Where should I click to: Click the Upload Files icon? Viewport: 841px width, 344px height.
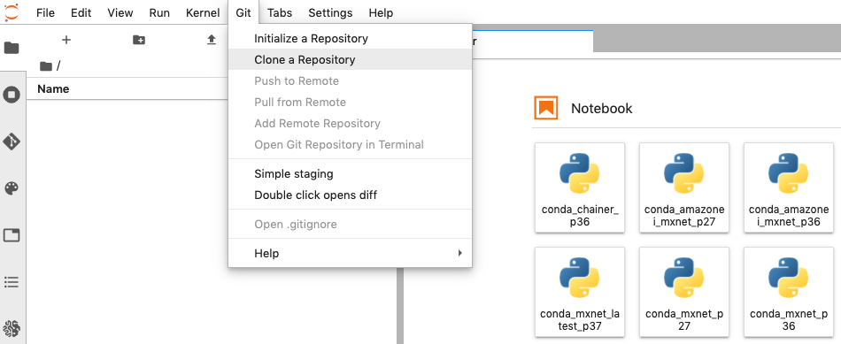click(212, 40)
